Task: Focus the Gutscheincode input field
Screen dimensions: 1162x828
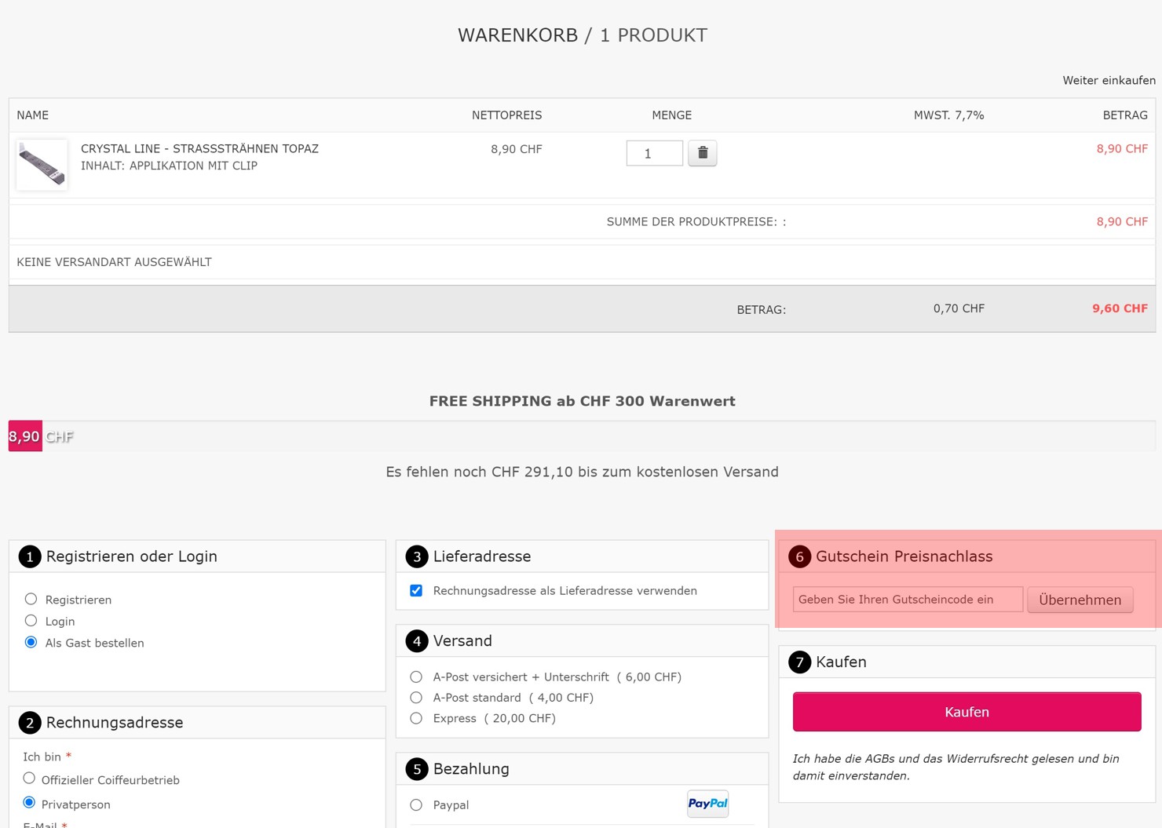Action: (908, 600)
